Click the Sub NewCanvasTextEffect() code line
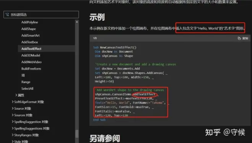The image size is (252, 143). (x=115, y=47)
